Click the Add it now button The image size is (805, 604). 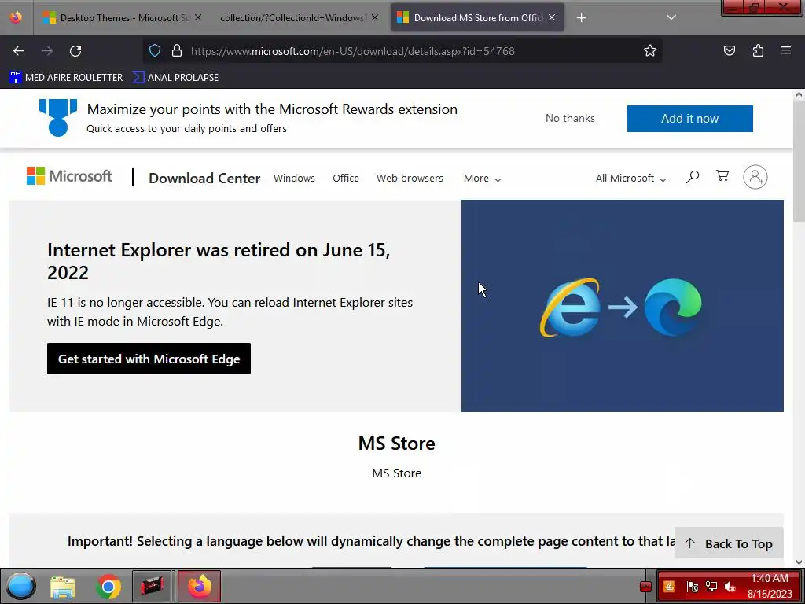tap(689, 119)
